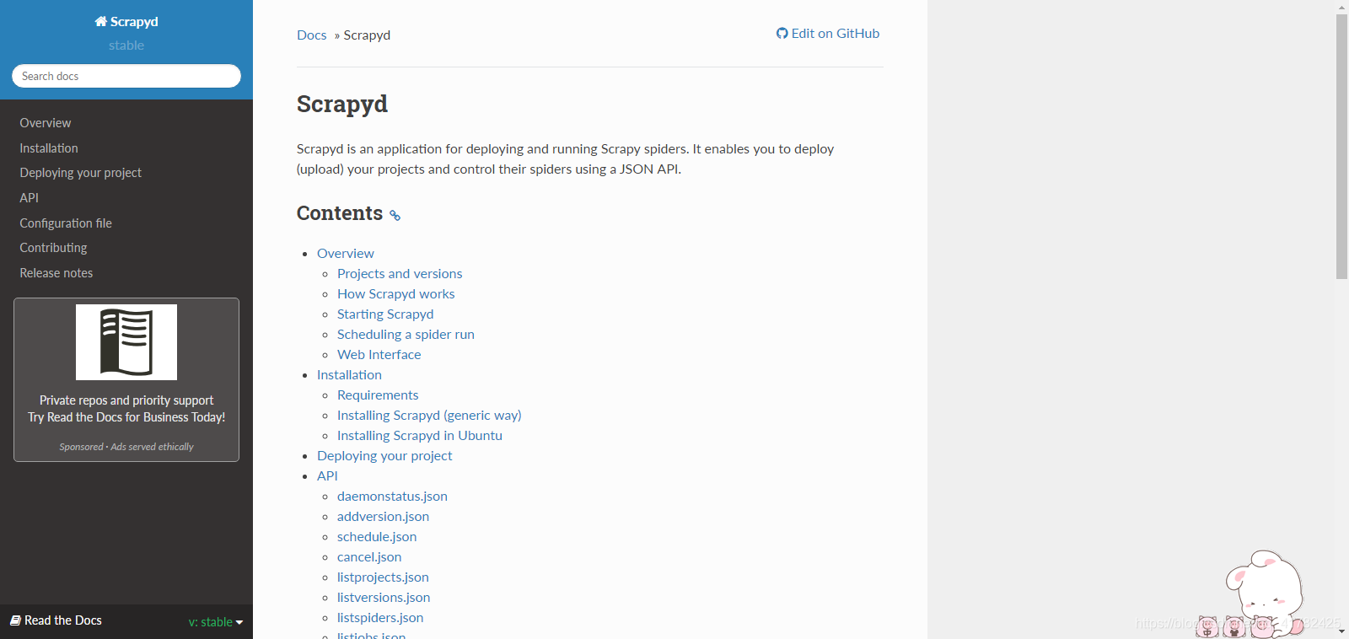
Task: Open Overview in the sidebar
Action: pos(46,123)
